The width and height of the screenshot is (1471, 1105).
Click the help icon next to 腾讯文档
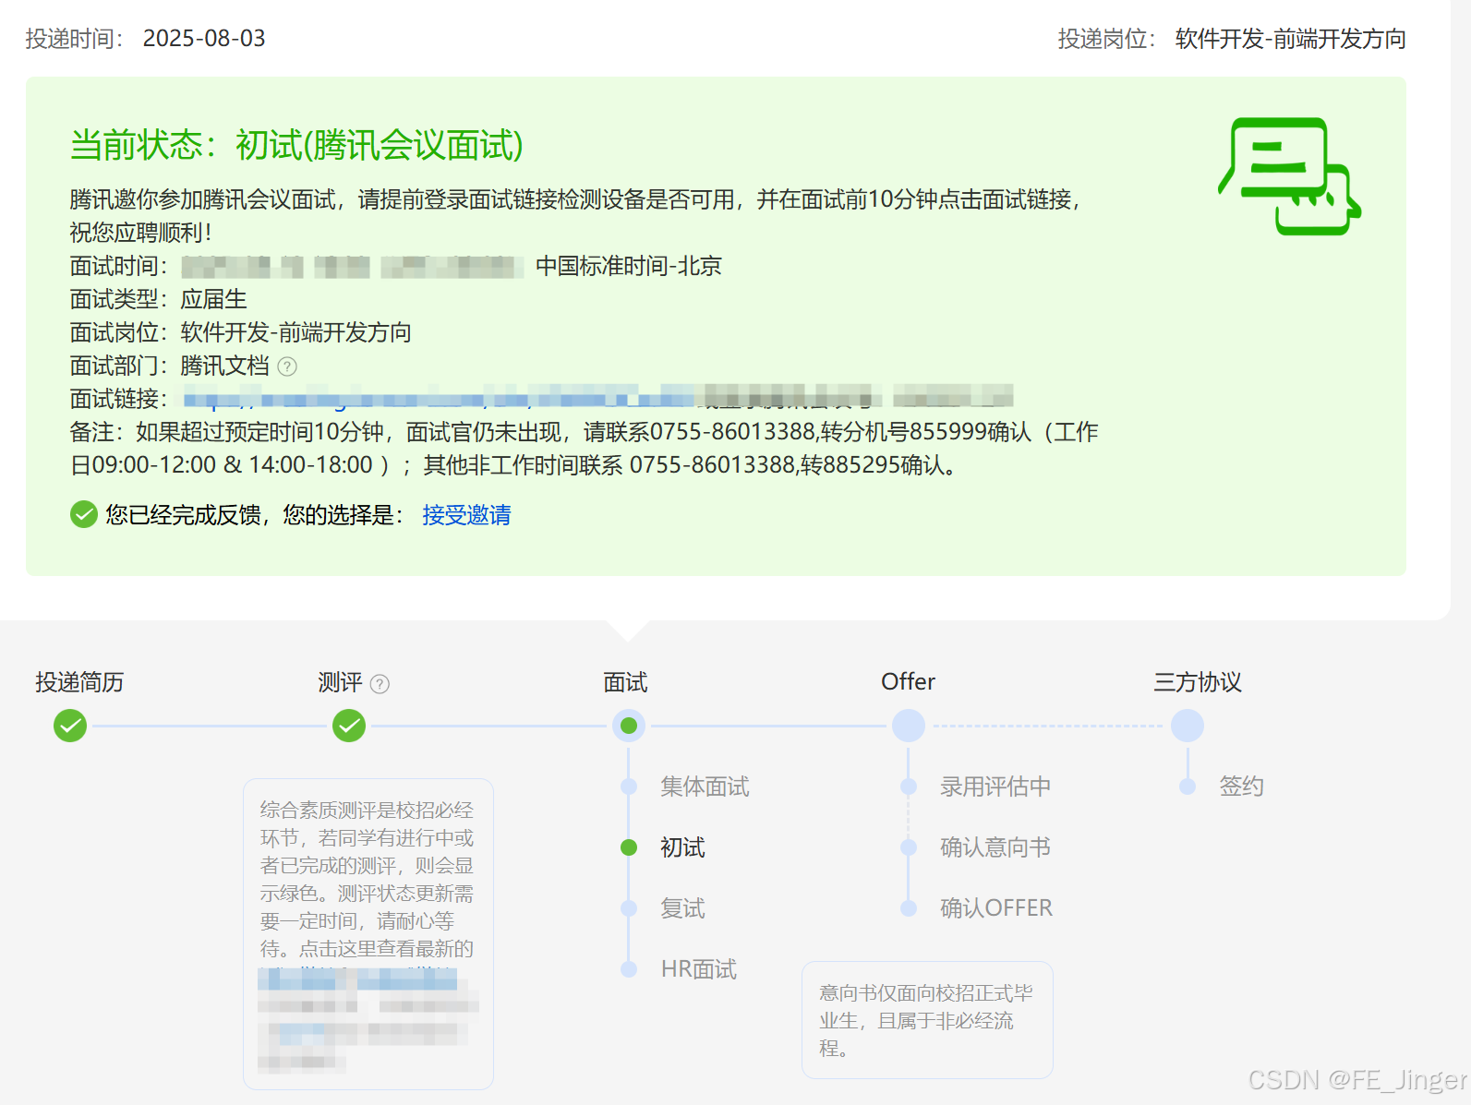click(x=287, y=366)
